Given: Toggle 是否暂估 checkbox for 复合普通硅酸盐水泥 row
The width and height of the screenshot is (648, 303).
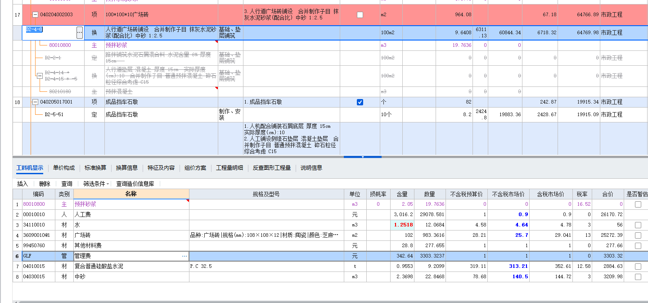Looking at the screenshot, I should [x=638, y=267].
